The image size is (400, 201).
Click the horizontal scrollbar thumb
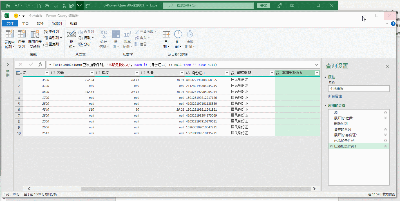coord(196,189)
